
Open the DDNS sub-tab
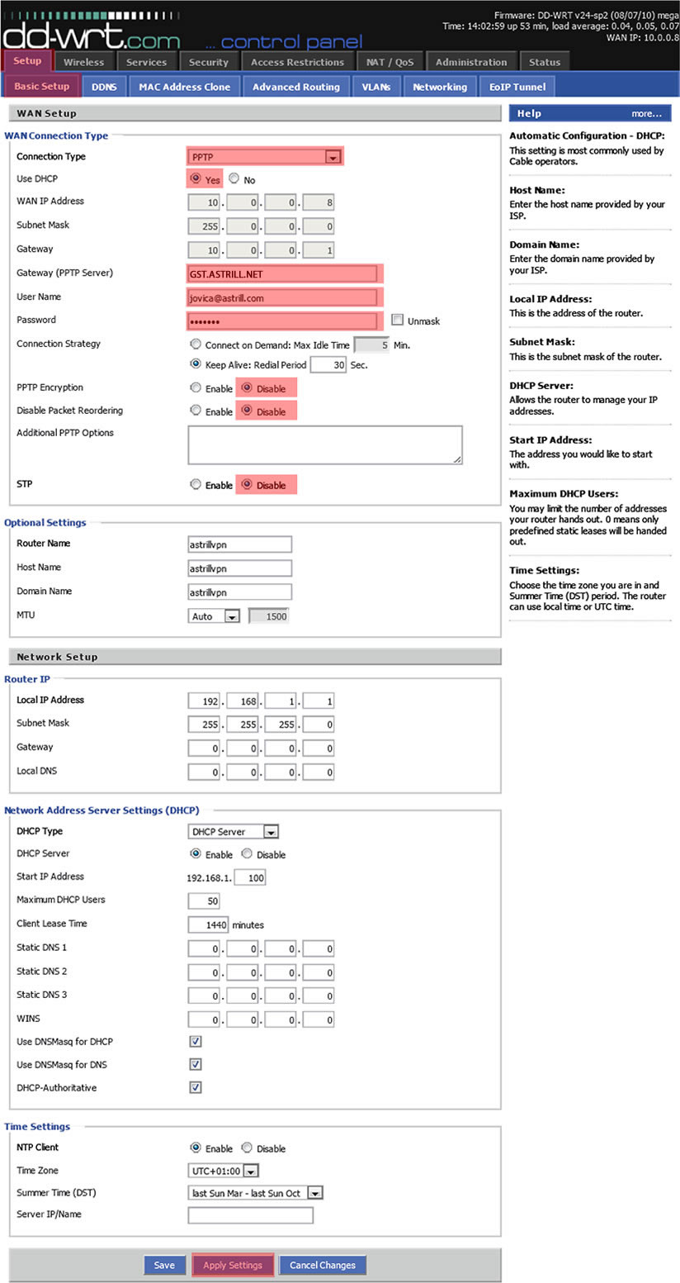(x=105, y=87)
